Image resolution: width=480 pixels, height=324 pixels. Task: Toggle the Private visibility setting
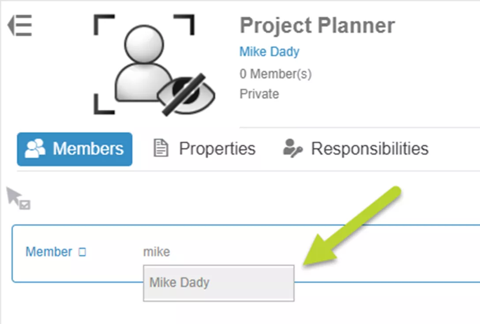click(259, 93)
